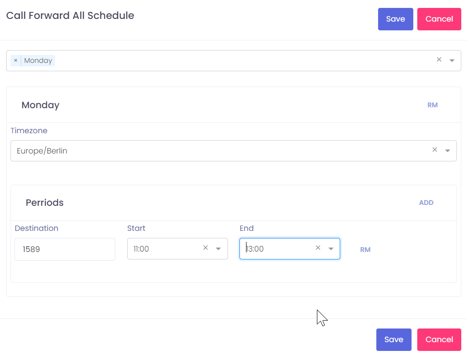Focus the Destination input field
The width and height of the screenshot is (467, 354).
65,249
